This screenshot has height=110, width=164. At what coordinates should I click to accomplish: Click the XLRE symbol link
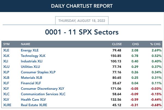[7, 105]
